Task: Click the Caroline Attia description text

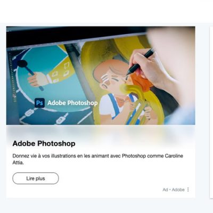Action: (x=97, y=159)
